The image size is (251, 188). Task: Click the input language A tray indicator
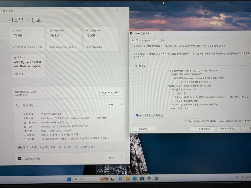coord(243,177)
